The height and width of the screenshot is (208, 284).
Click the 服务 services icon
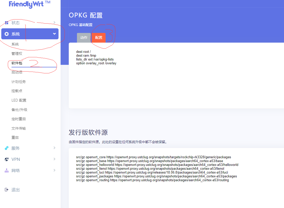tap(6, 148)
